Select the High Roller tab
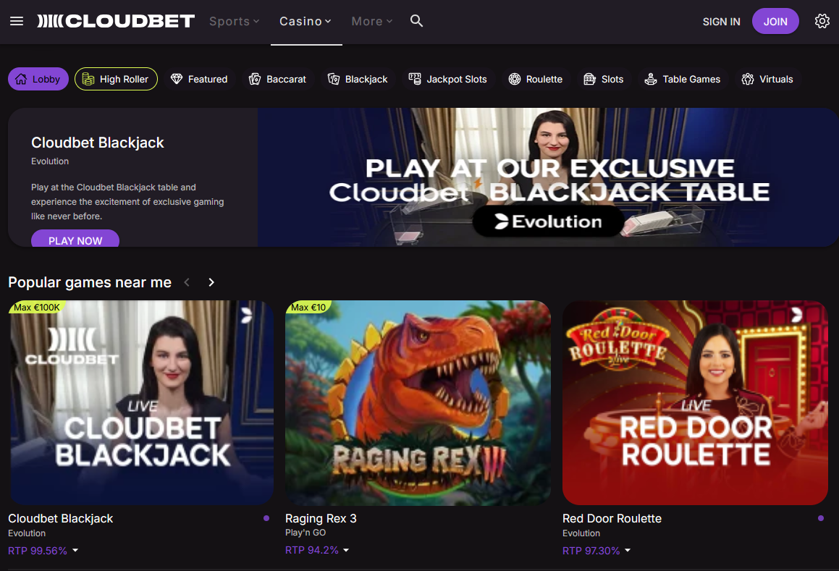 point(116,79)
